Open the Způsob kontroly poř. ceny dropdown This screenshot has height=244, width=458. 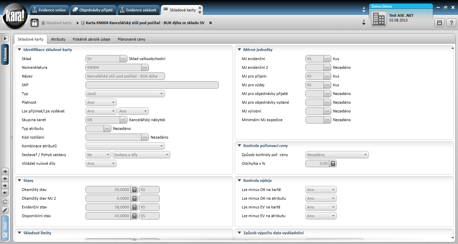tap(337, 155)
